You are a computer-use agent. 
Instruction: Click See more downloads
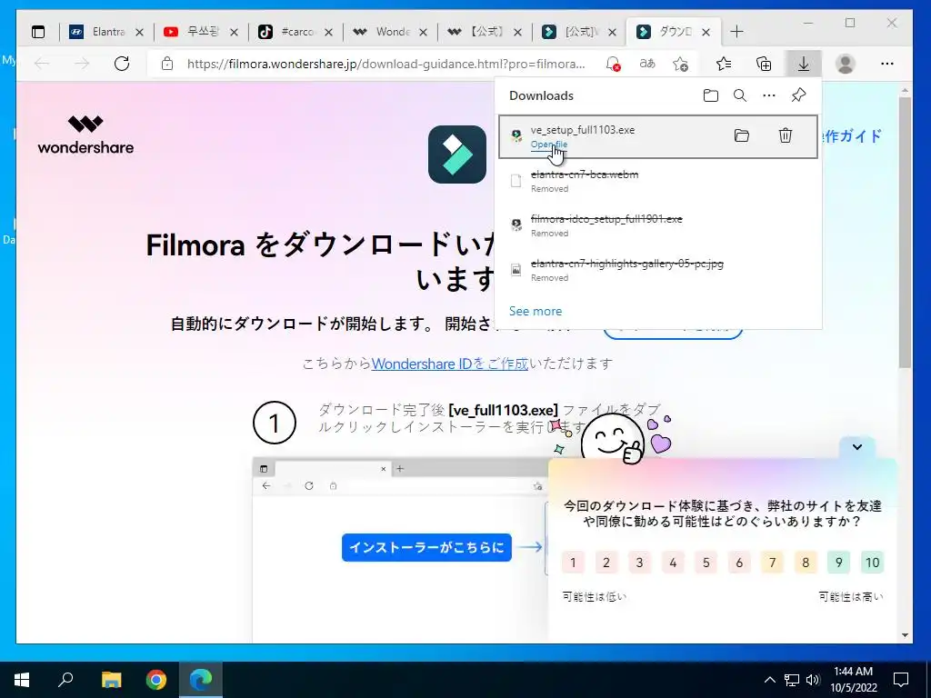point(535,311)
